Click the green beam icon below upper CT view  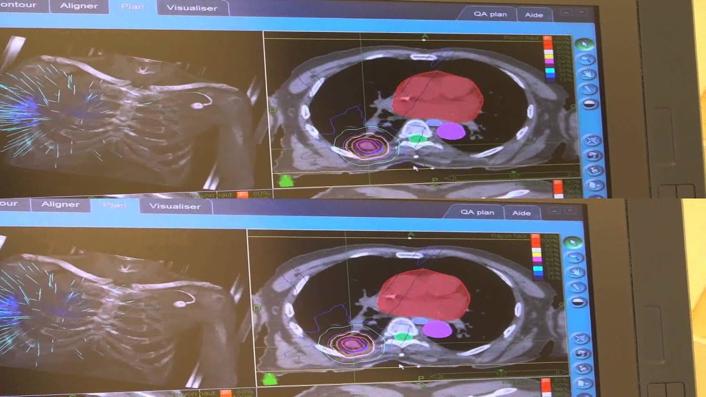click(286, 180)
